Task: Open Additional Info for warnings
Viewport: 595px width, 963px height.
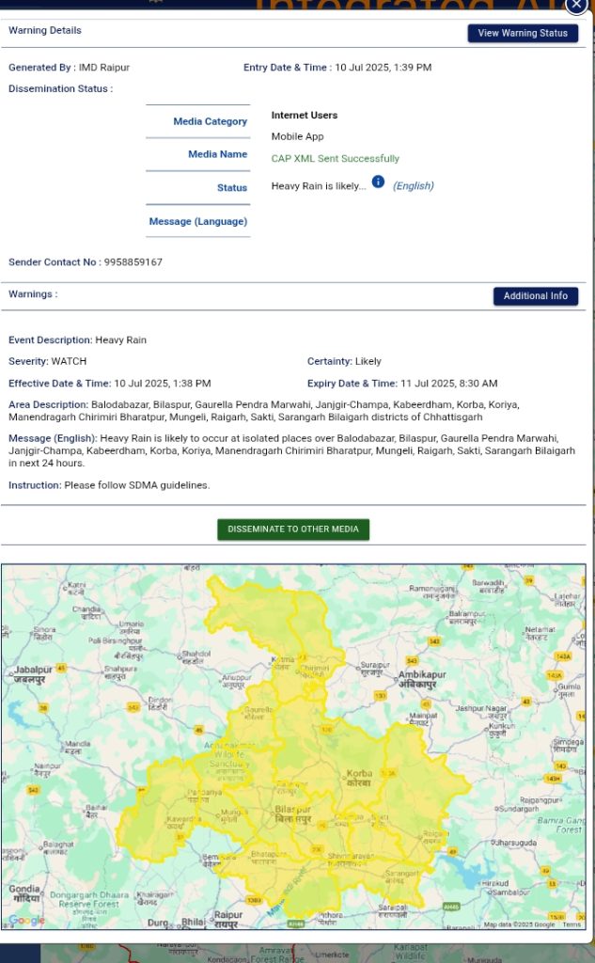Action: [x=535, y=296]
